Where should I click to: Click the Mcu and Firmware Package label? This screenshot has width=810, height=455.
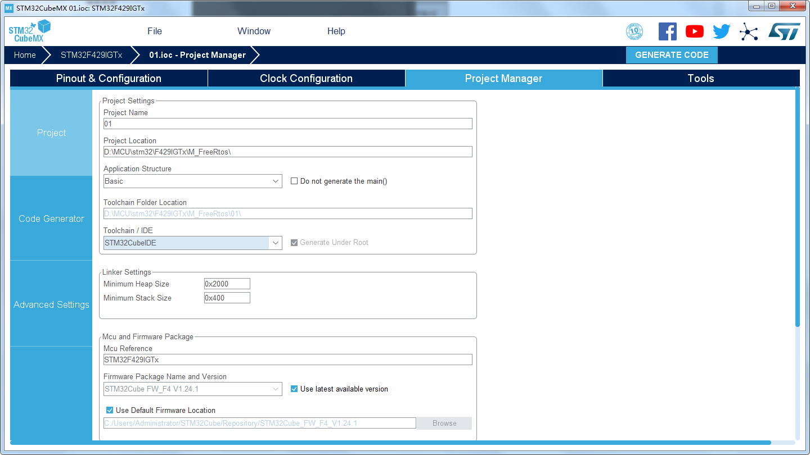148,337
